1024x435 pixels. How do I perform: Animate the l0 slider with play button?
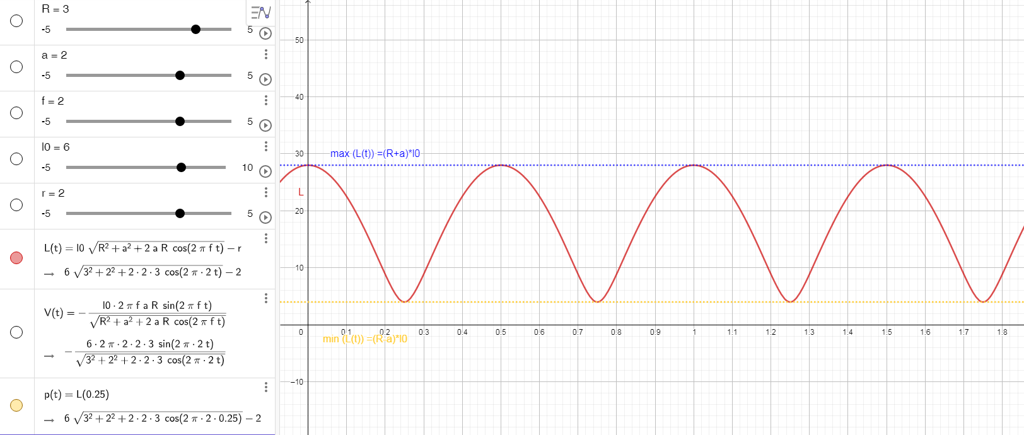[x=265, y=171]
